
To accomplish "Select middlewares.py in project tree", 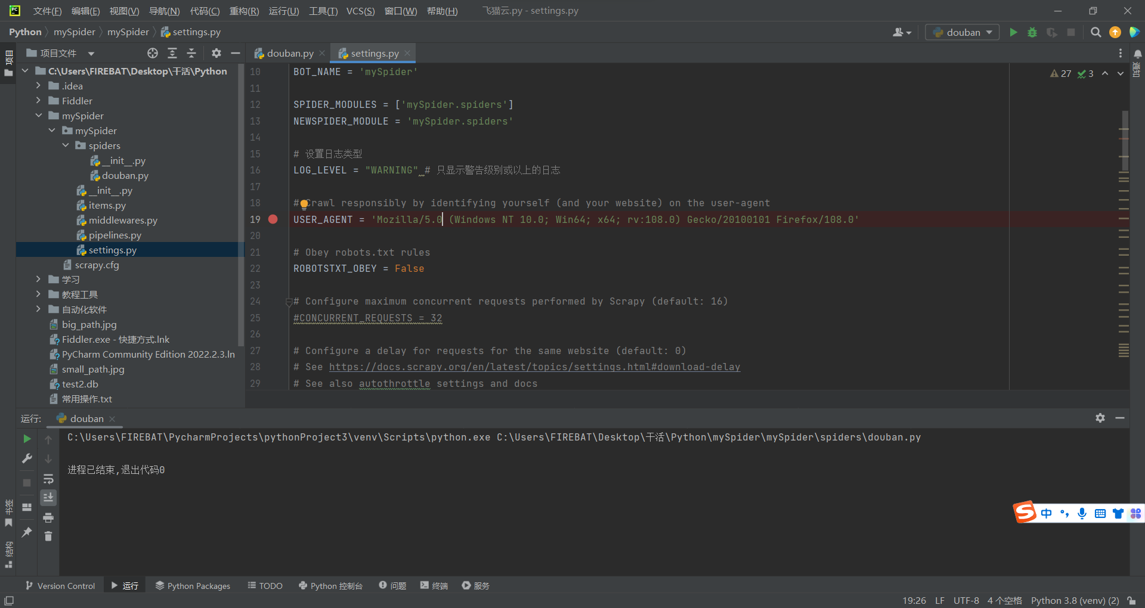I will coord(117,220).
